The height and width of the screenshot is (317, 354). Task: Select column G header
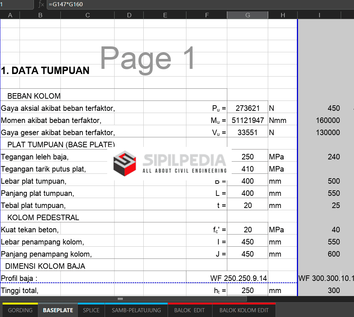[x=248, y=15]
